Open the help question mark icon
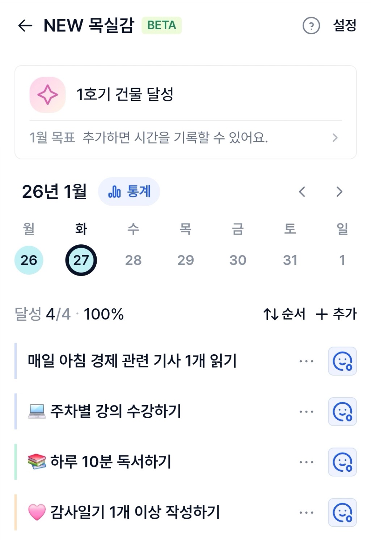Viewport: 371px width, 540px height. tap(311, 26)
